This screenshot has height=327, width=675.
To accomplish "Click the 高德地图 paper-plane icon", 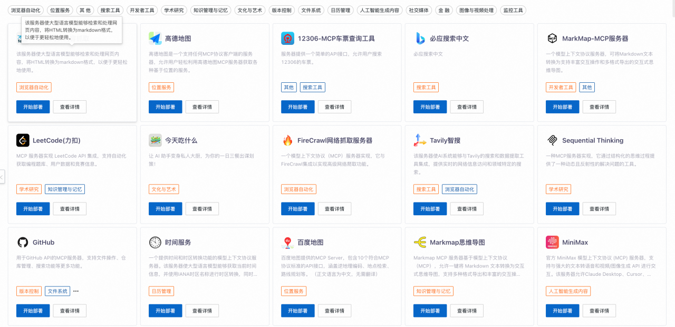I will coord(155,39).
